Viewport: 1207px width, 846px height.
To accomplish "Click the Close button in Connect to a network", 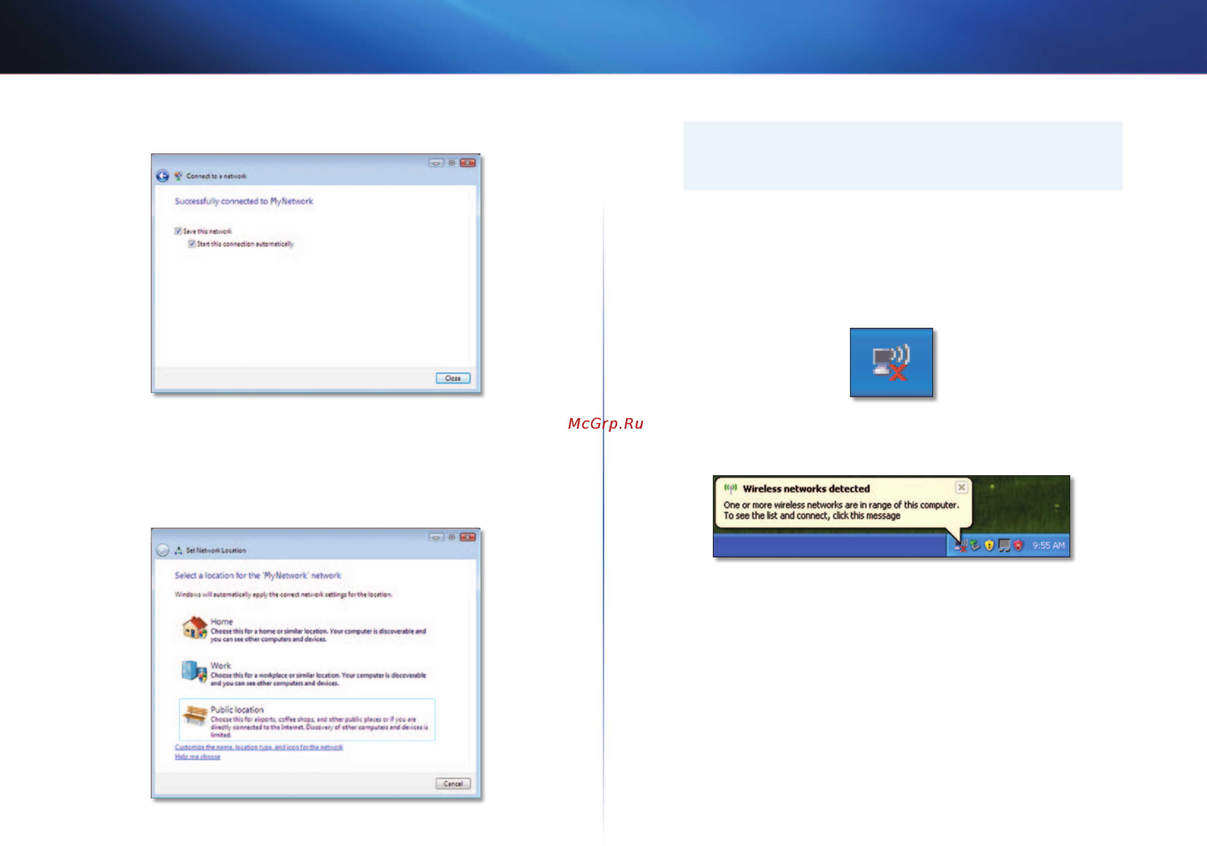I will pos(453,378).
